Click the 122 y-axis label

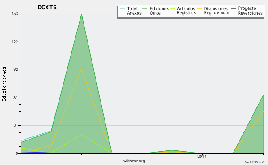coord(15,42)
